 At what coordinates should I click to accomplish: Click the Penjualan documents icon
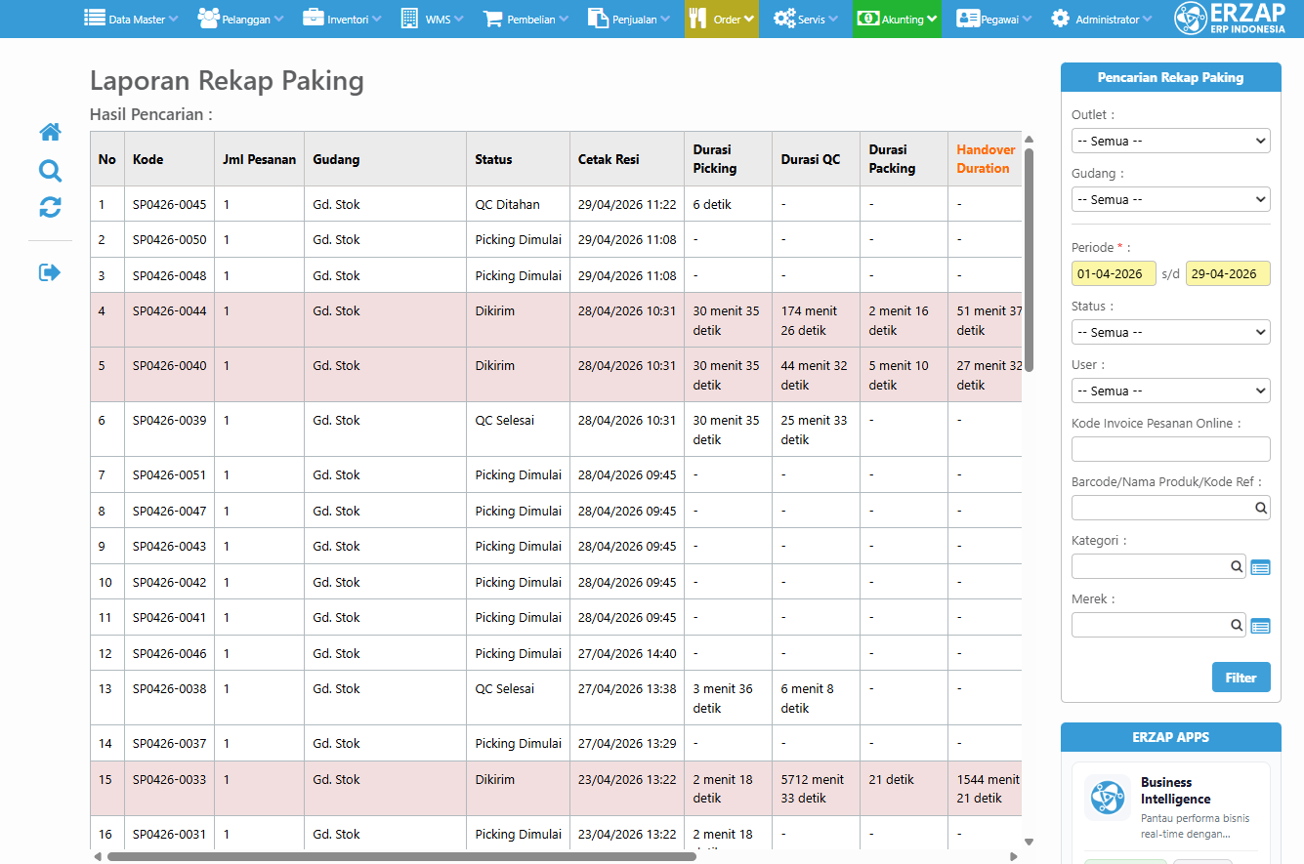pyautogui.click(x=598, y=18)
